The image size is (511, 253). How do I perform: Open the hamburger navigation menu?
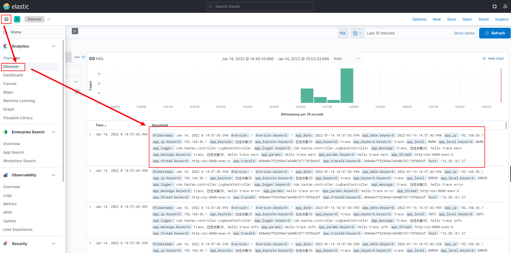(x=6, y=19)
